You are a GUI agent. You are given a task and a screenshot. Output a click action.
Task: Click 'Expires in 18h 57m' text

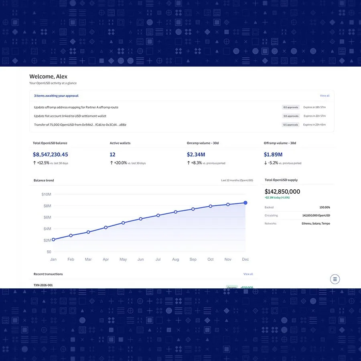pos(314,107)
